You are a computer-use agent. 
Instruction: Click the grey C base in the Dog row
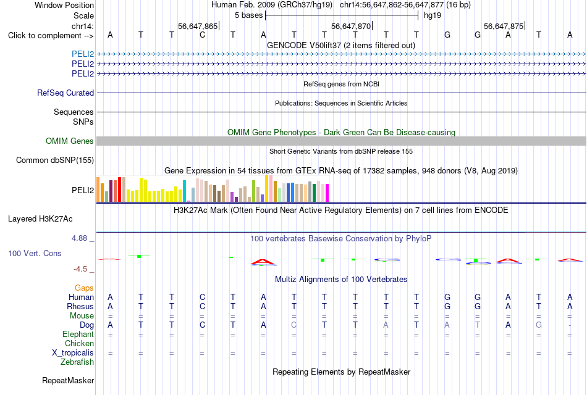tap(294, 325)
